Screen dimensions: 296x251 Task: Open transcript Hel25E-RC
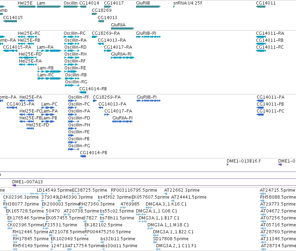click(29, 33)
